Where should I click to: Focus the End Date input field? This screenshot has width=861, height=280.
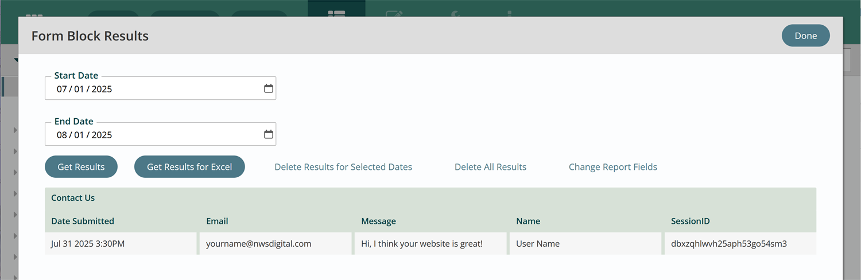[x=160, y=134]
